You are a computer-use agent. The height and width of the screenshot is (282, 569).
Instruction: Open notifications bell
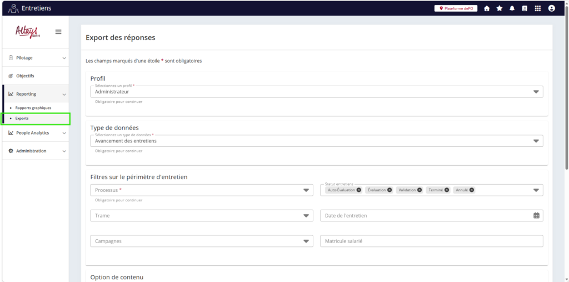(x=512, y=8)
